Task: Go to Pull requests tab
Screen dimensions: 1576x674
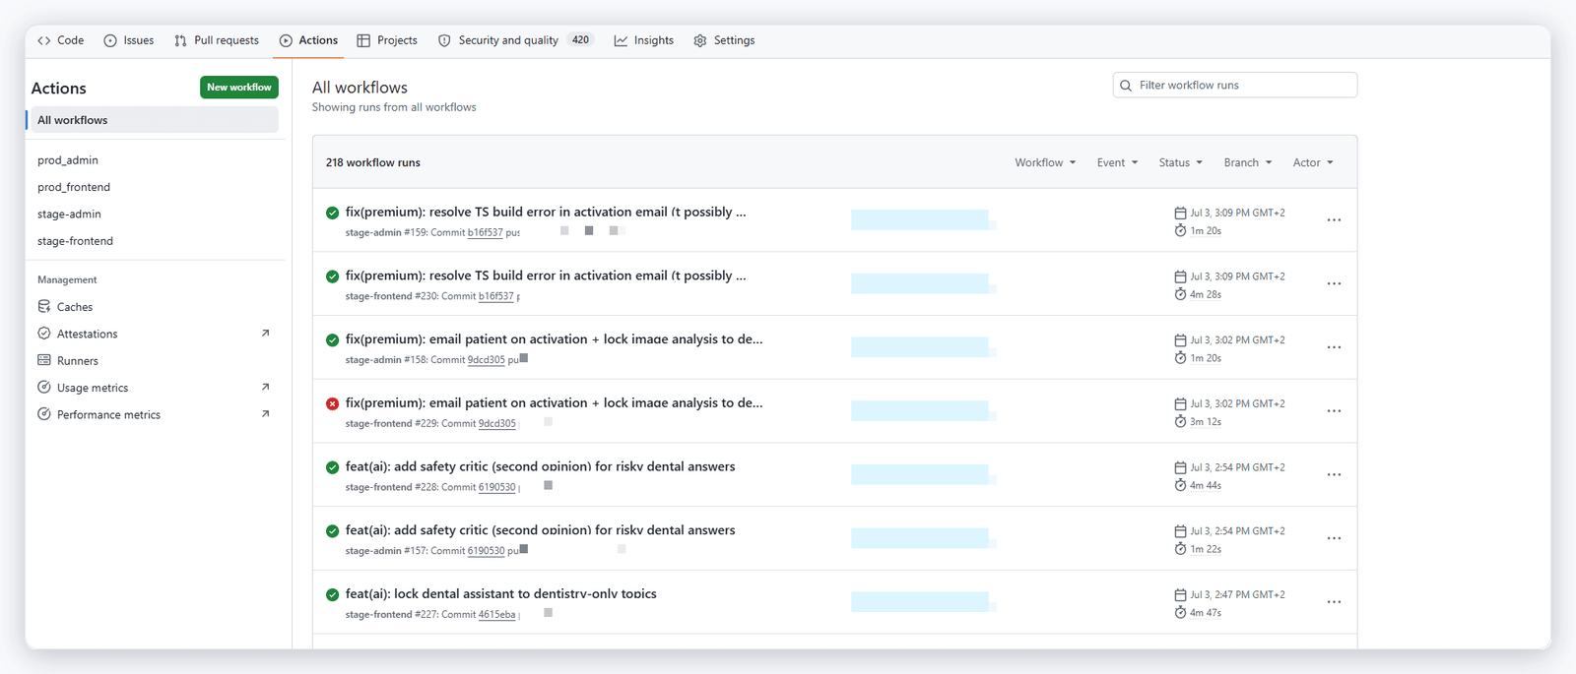Action: [217, 40]
